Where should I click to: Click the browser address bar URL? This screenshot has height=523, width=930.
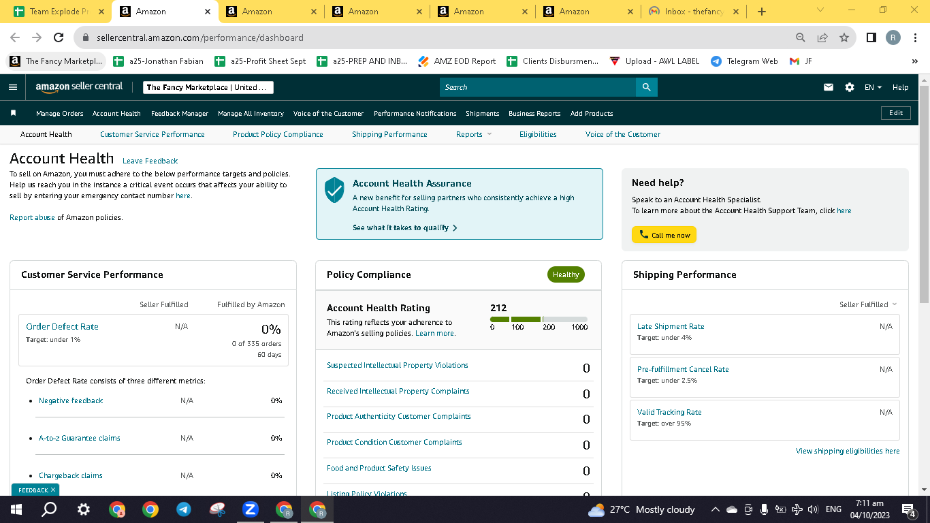200,37
